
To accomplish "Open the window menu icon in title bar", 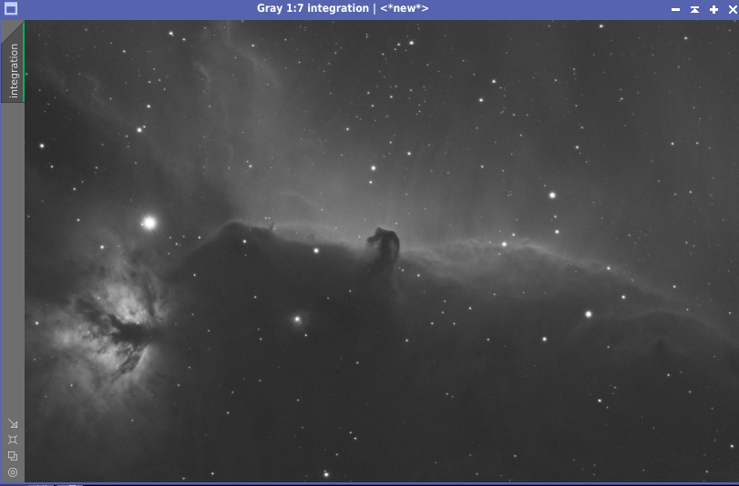I will [x=10, y=9].
